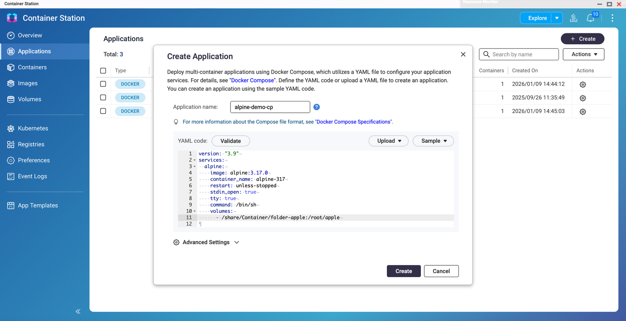Open the three-dot more options menu
The height and width of the screenshot is (321, 626).
click(x=612, y=18)
